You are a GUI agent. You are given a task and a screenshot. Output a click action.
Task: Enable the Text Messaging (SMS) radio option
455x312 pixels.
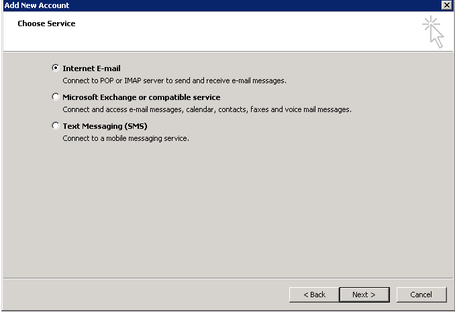point(55,125)
